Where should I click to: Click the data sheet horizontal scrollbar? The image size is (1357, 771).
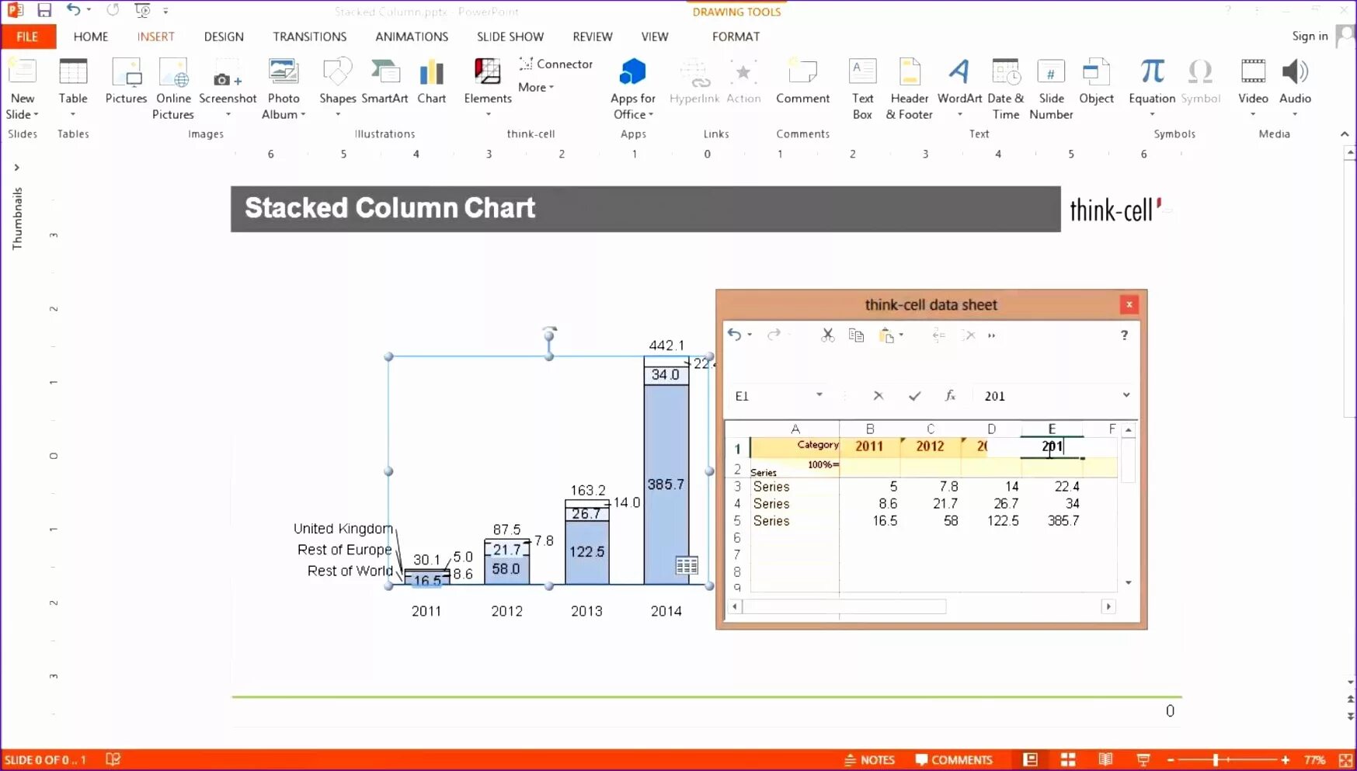click(844, 606)
